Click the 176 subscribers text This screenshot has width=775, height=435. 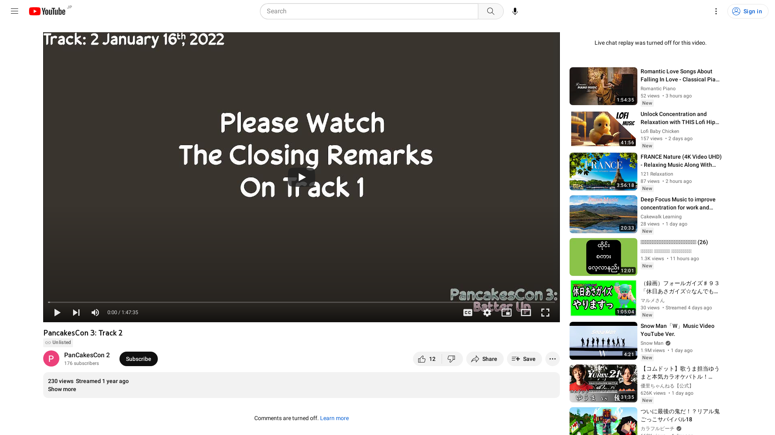(82, 363)
